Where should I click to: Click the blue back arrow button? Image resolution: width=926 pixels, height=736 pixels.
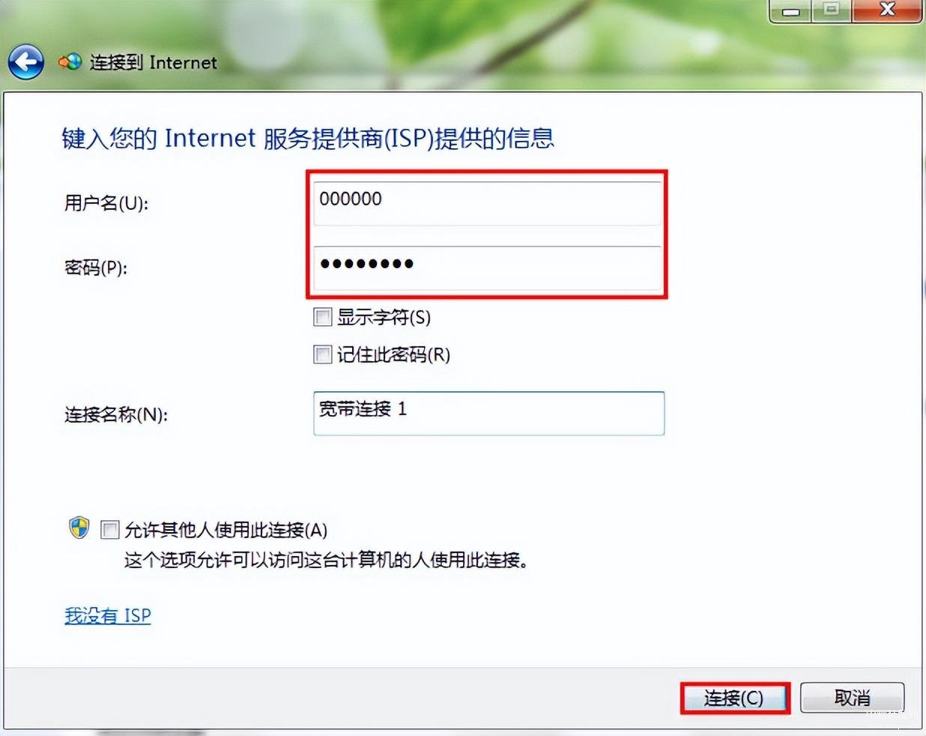26,62
